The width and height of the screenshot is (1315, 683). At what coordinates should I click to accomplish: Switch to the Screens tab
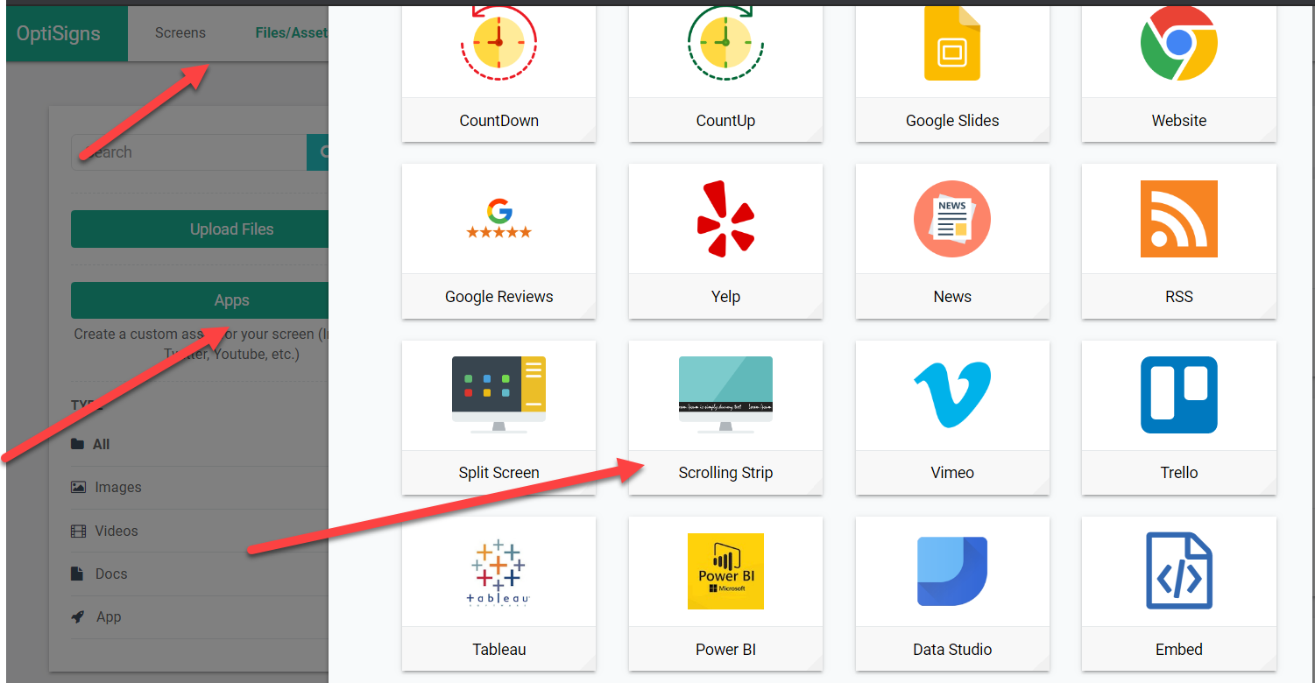tap(180, 33)
